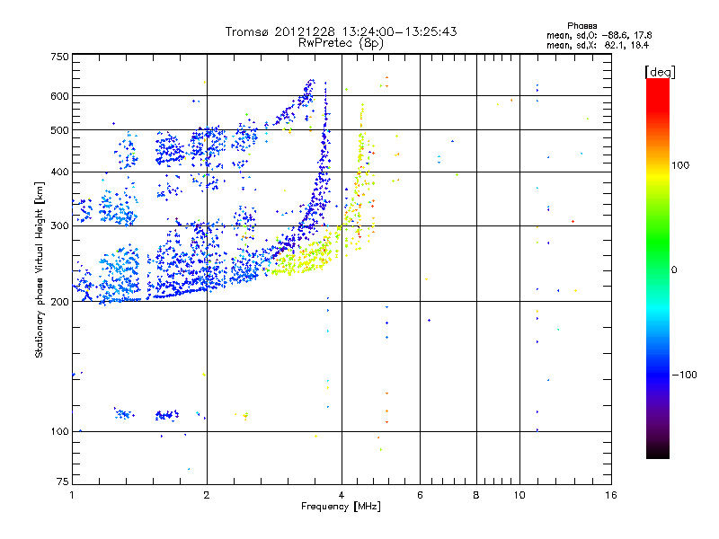
Task: Click the y-axis tick label "300"
Action: [59, 225]
